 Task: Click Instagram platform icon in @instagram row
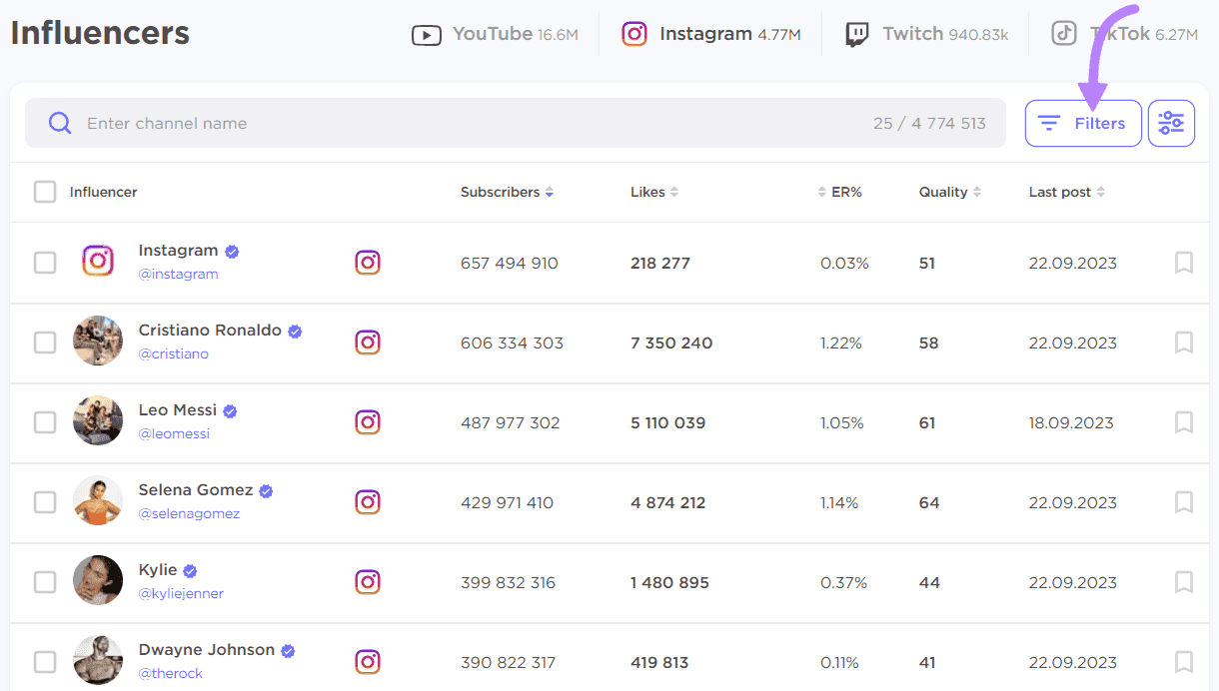click(368, 263)
